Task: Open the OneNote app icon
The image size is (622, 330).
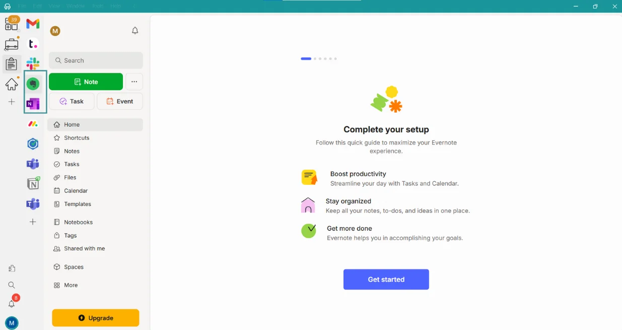Action: [x=33, y=104]
